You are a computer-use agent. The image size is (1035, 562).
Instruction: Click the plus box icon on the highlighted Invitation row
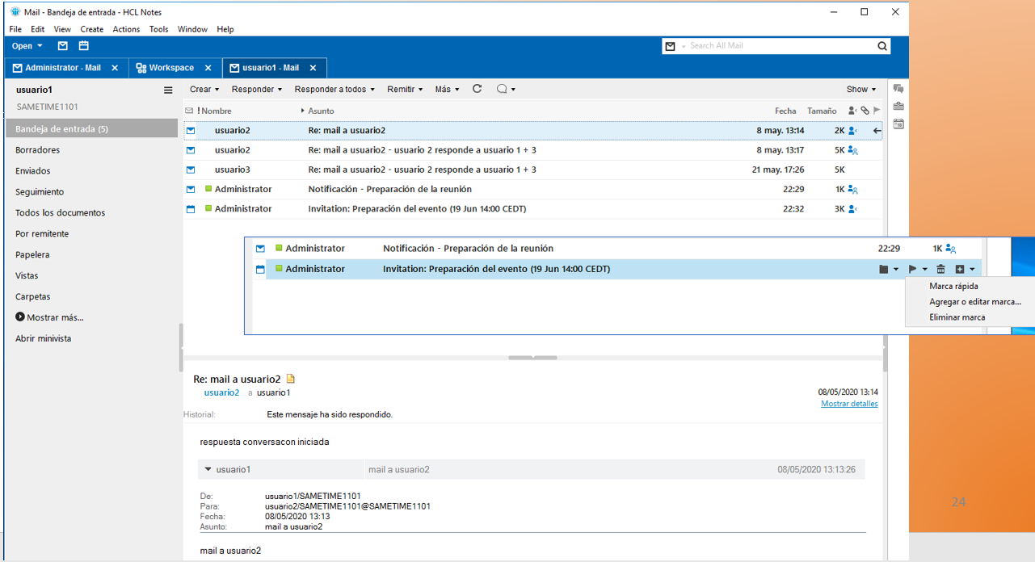point(960,269)
